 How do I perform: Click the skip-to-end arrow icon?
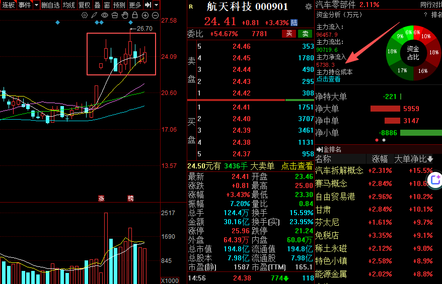[x=148, y=5]
